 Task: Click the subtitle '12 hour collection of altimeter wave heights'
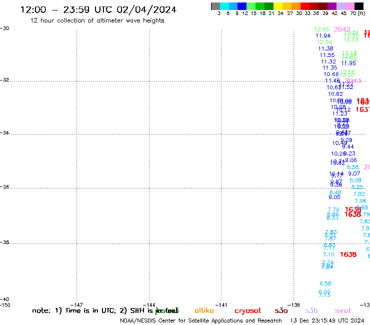point(97,20)
